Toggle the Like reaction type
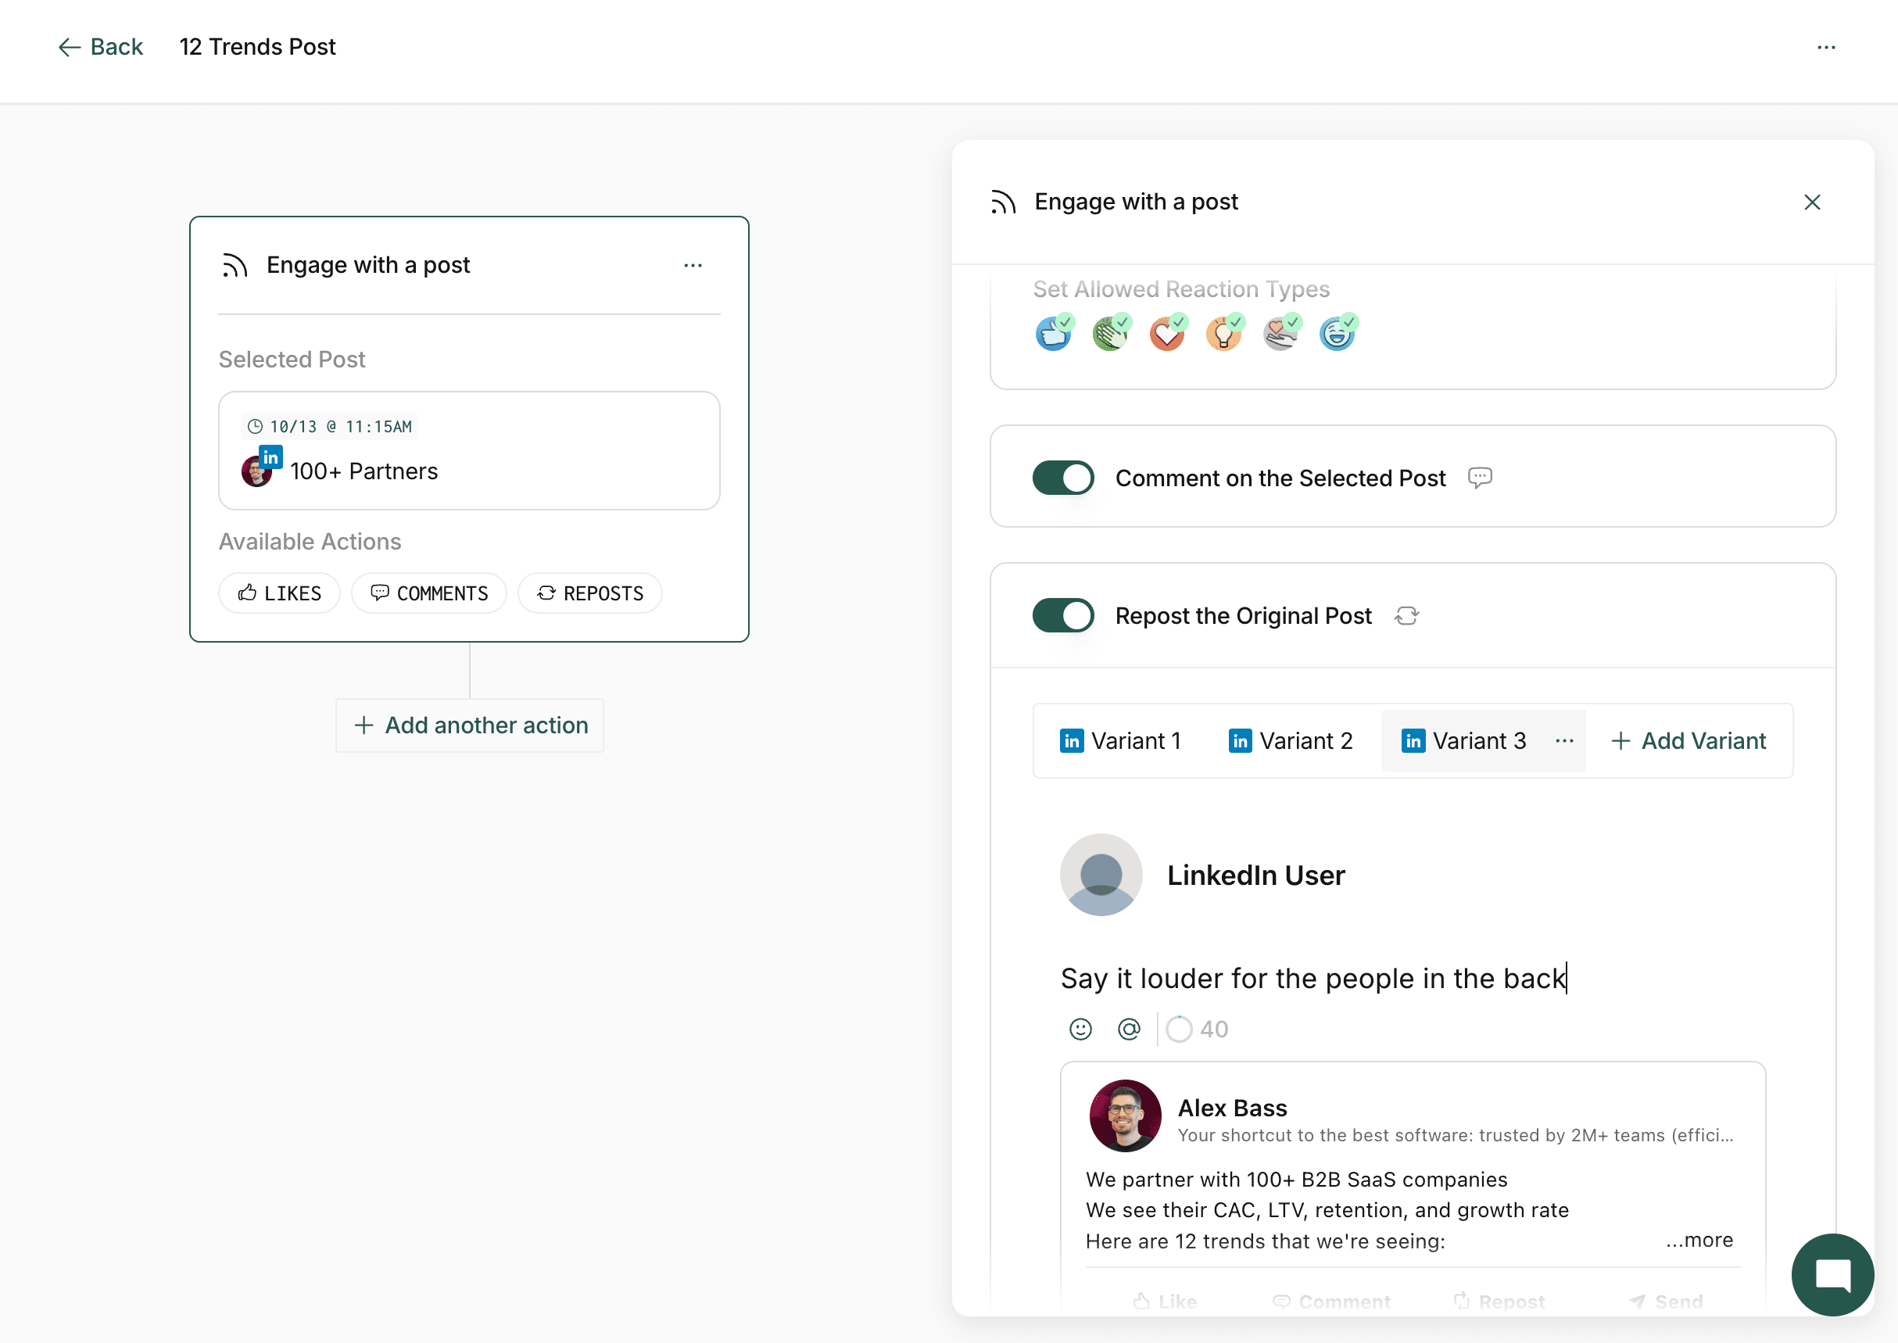Screen dimensions: 1898x1343 click(1053, 334)
